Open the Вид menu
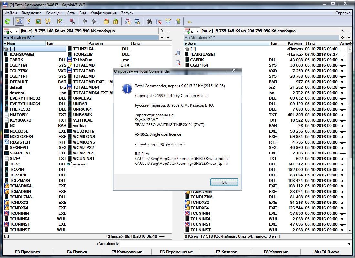This screenshot has width=355, height=258. 83,13
